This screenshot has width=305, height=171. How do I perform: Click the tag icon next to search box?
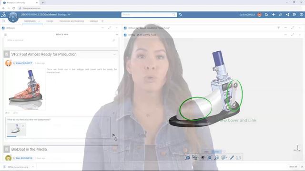click(180, 15)
